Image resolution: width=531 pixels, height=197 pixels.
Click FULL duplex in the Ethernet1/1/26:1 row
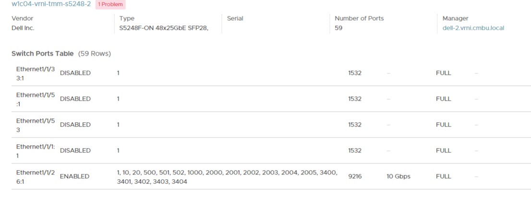click(443, 176)
